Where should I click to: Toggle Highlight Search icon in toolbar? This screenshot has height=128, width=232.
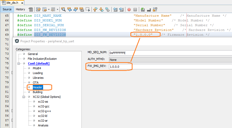[x=82, y=10]
